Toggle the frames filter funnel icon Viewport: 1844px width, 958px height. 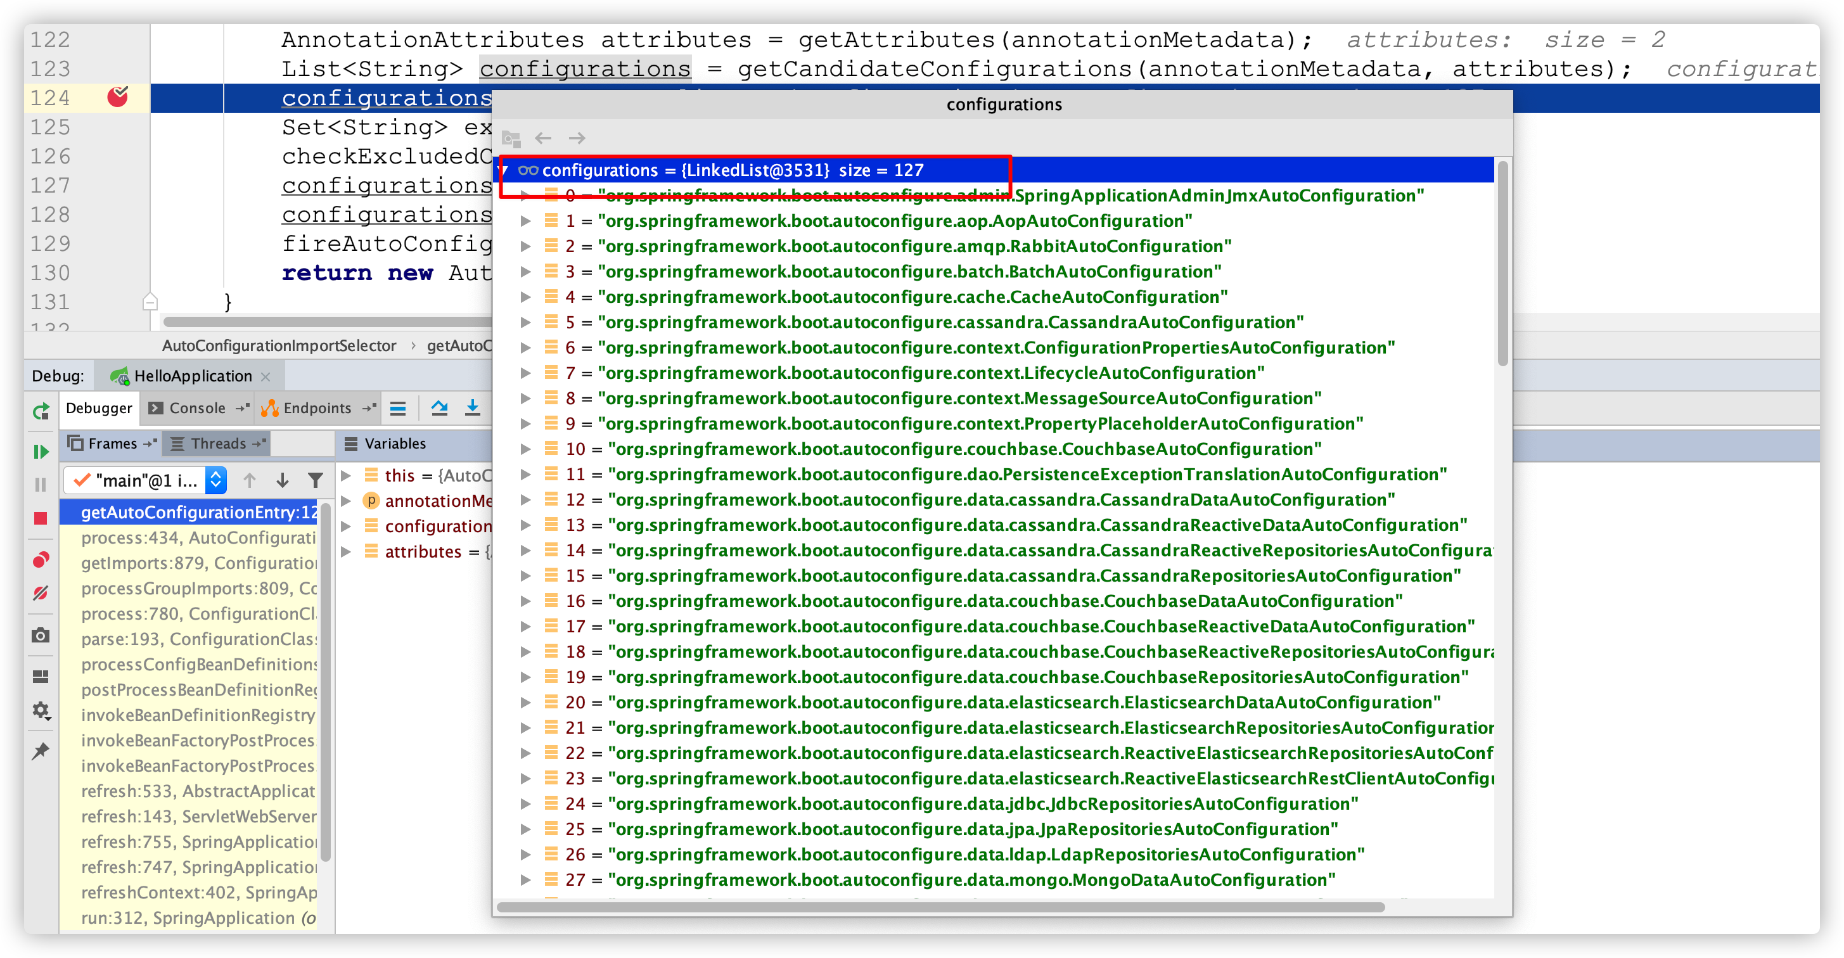(x=315, y=480)
